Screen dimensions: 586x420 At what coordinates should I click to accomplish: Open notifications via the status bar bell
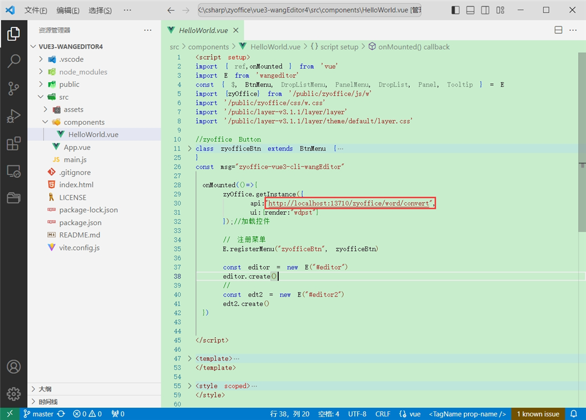[x=573, y=414]
